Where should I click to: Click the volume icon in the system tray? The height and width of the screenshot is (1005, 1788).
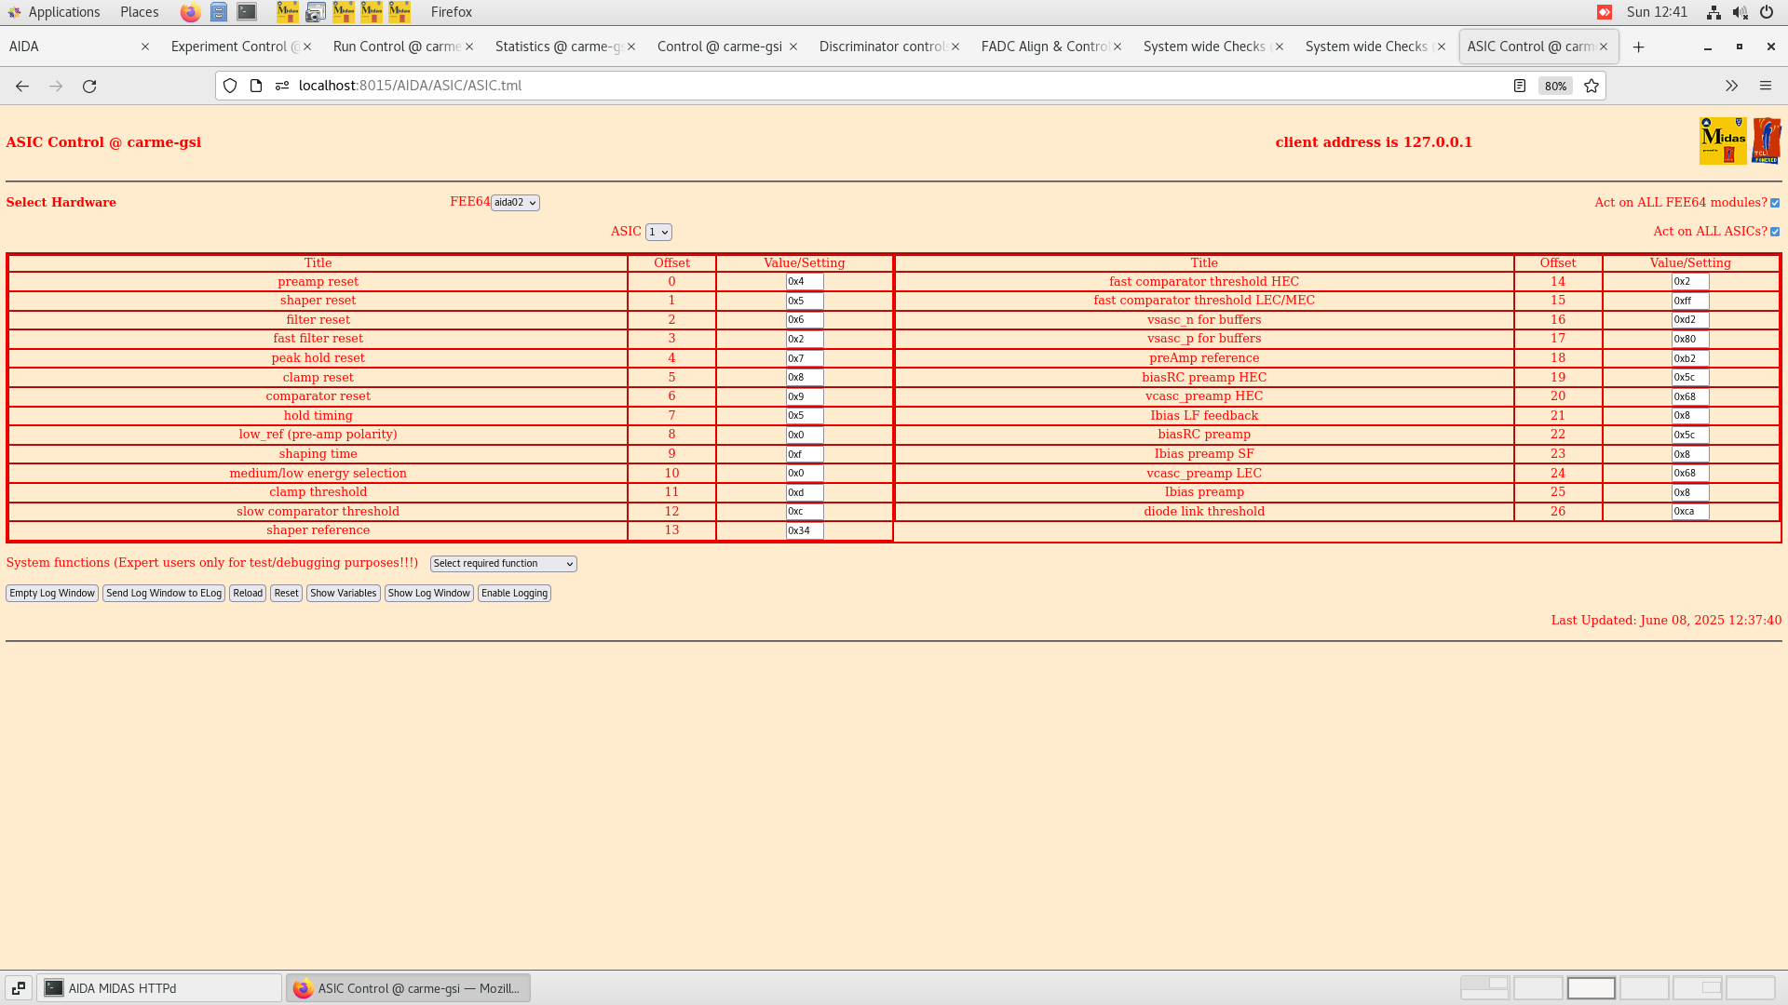[1740, 12]
